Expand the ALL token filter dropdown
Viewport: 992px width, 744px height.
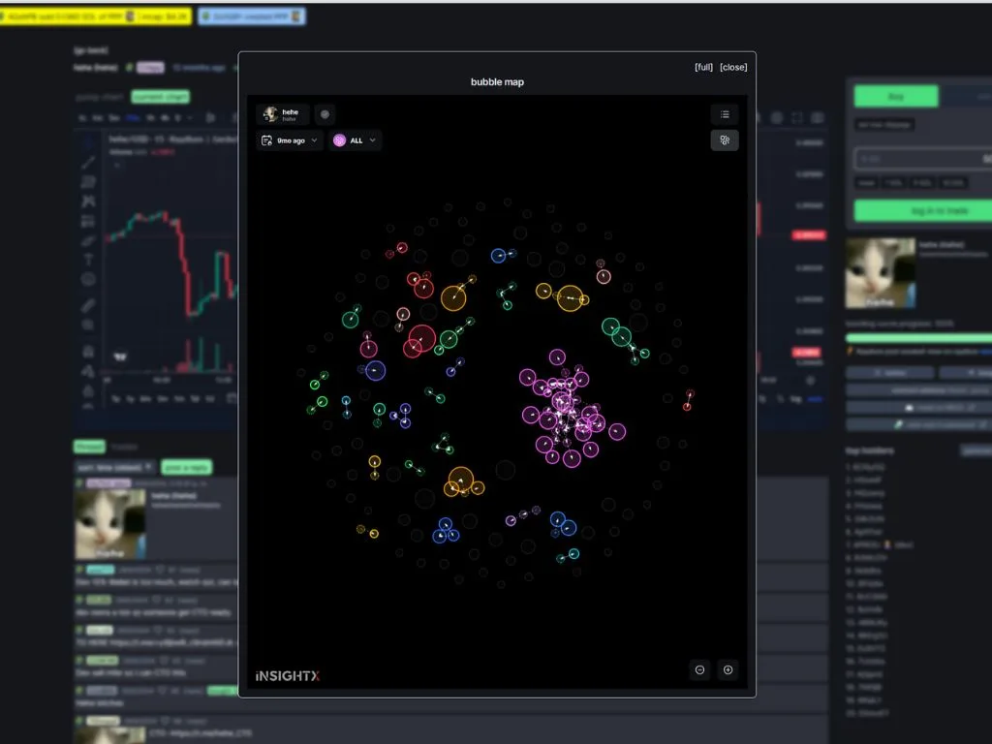(355, 139)
